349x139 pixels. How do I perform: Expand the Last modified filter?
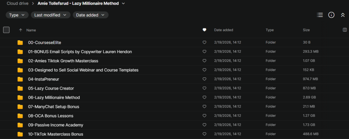click(x=50, y=15)
